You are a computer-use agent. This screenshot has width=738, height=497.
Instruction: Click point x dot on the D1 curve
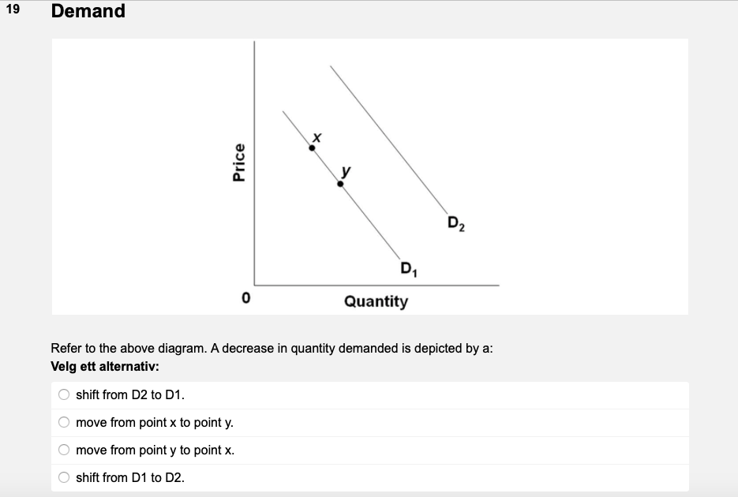tap(312, 148)
